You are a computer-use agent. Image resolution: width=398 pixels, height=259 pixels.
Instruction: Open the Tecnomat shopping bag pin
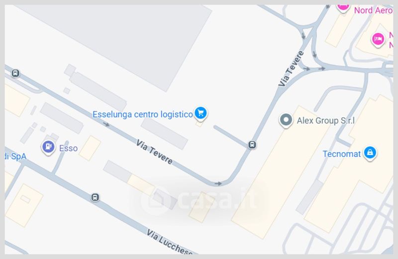(x=370, y=153)
